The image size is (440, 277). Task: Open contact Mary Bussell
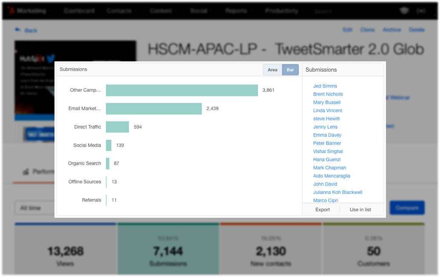[x=327, y=102]
